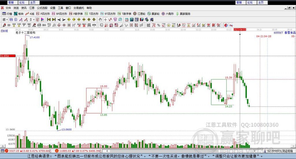Open the T四方形 tool

(92, 14)
